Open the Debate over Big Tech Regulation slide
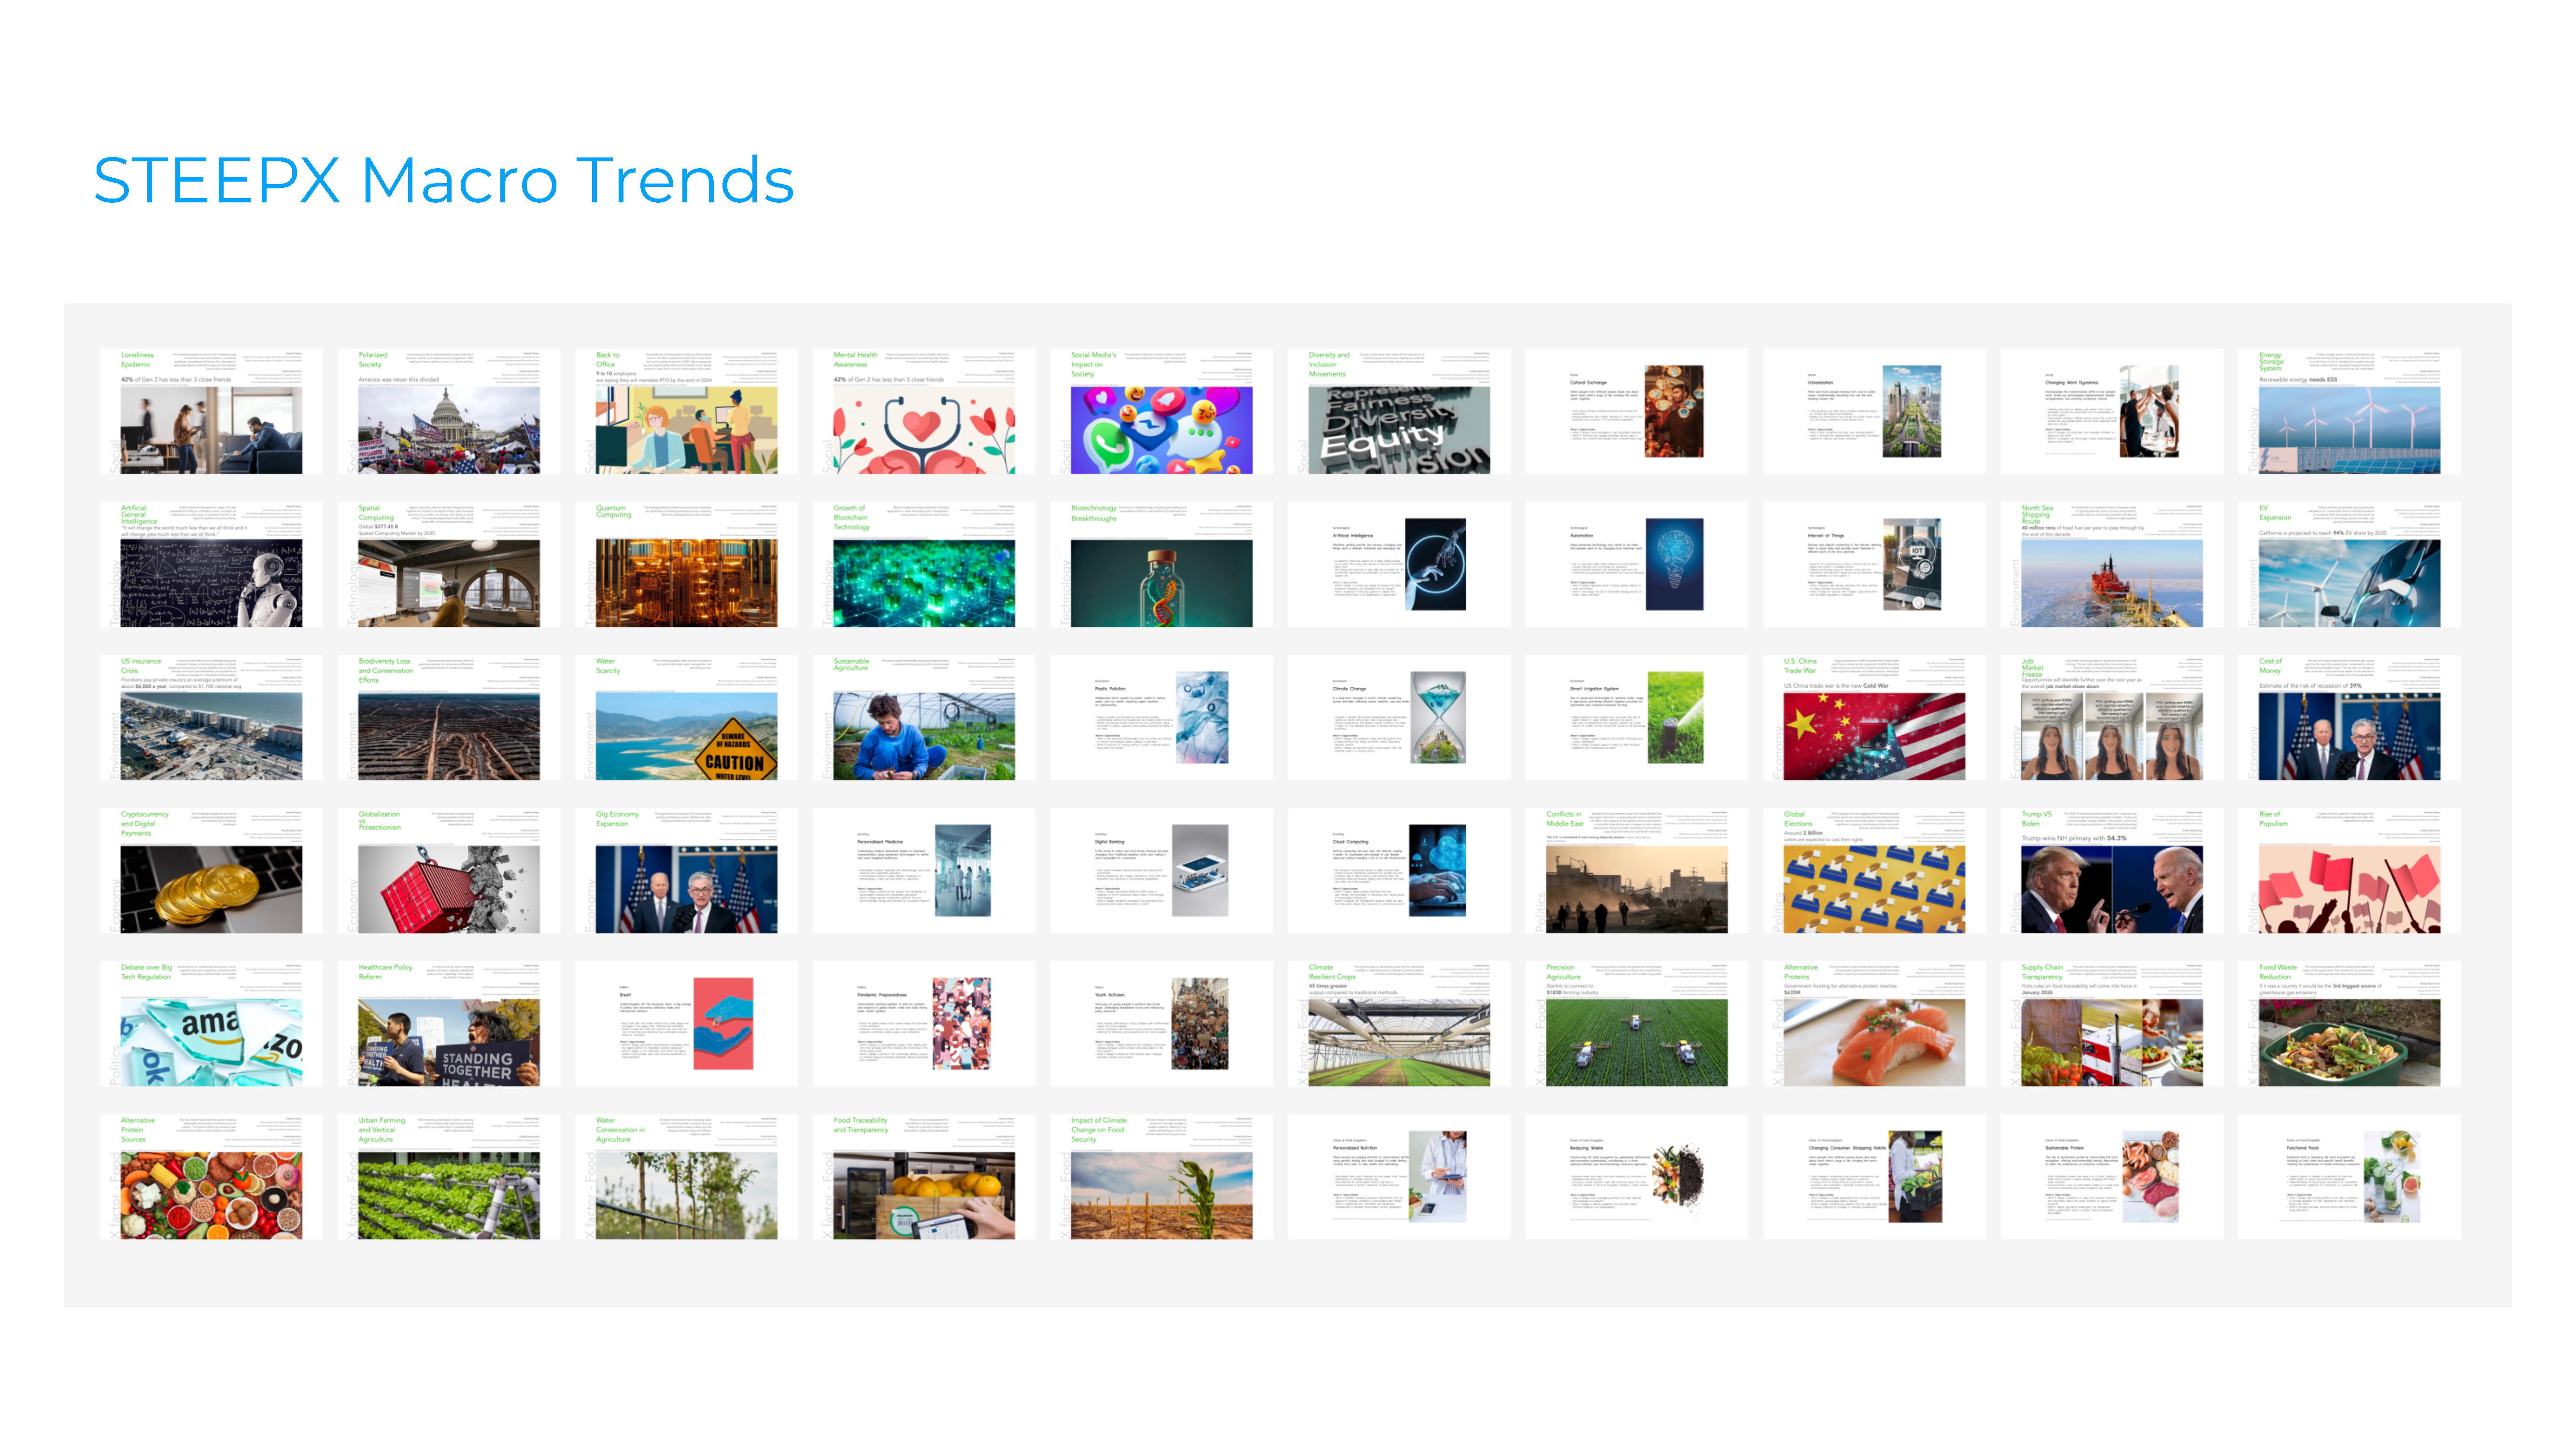2576x1449 pixels. pyautogui.click(x=211, y=1024)
